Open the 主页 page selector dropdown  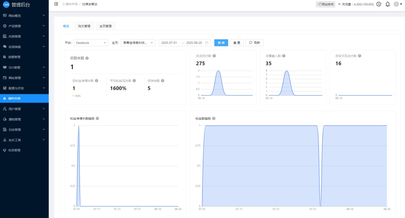138,43
